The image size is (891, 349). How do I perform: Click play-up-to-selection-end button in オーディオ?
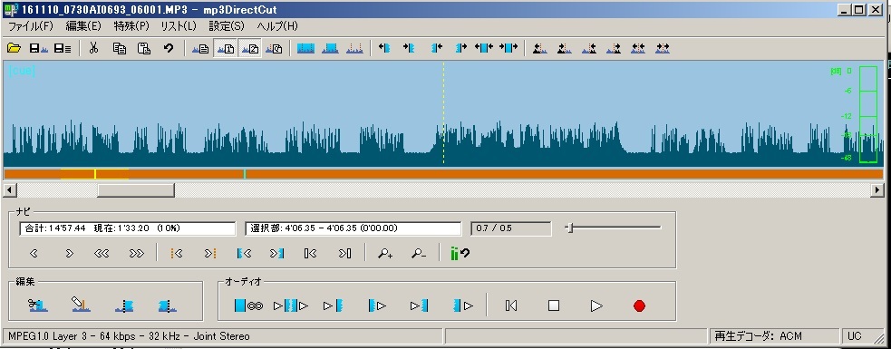coord(419,305)
